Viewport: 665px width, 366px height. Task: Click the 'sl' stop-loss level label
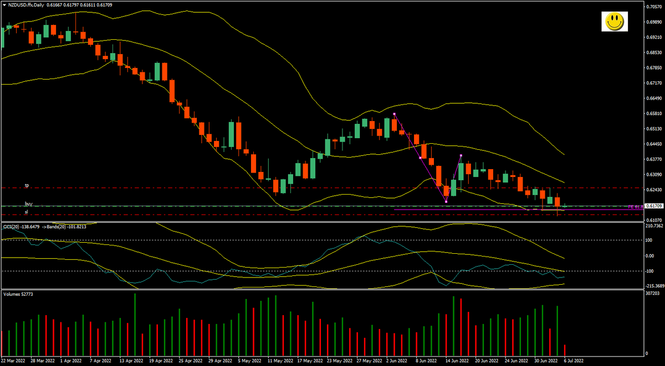[x=26, y=212]
